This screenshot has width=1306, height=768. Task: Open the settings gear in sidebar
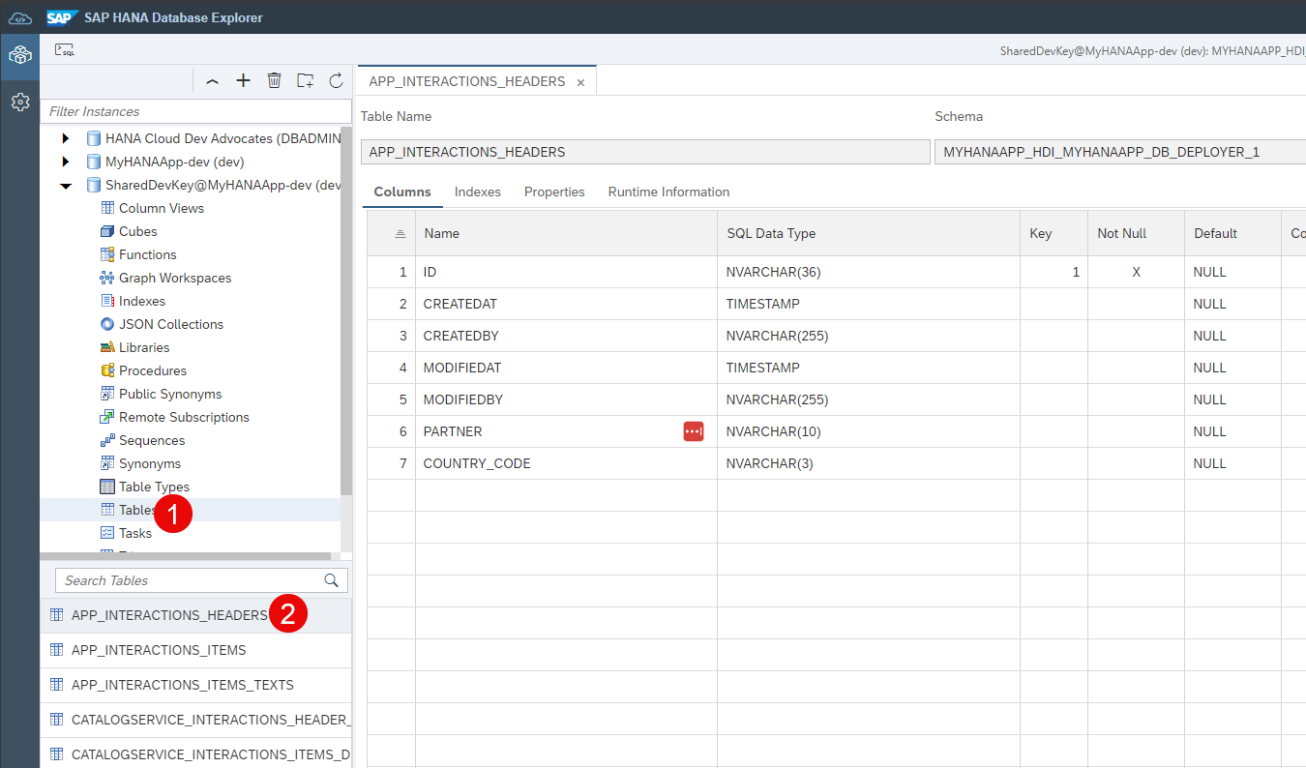pyautogui.click(x=19, y=102)
